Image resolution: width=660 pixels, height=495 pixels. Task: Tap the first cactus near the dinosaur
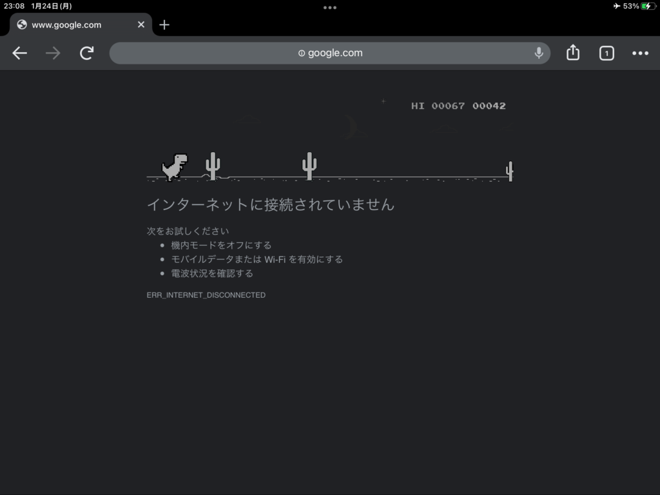[213, 166]
